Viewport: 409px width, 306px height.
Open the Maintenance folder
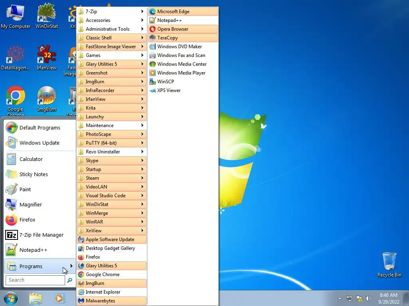point(112,126)
